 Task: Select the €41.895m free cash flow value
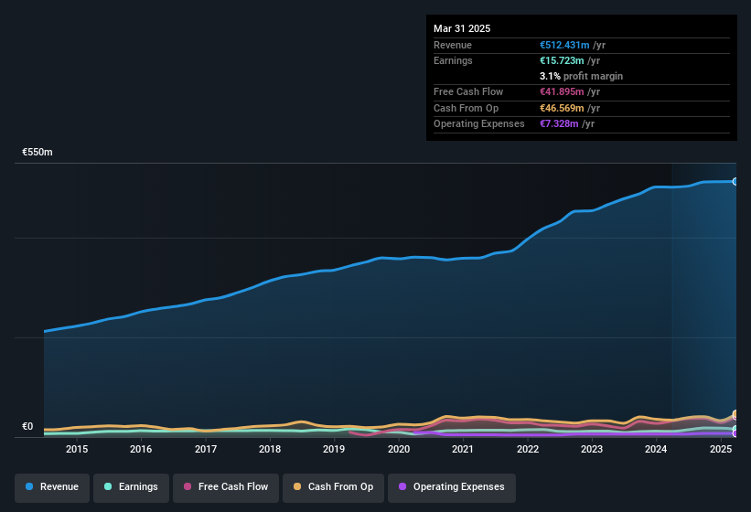562,91
